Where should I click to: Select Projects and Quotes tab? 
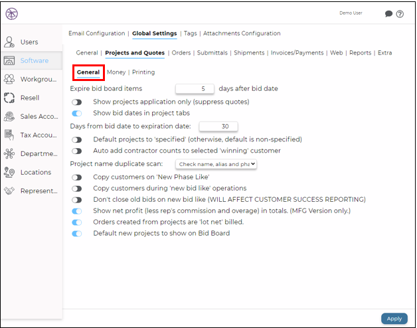pos(135,52)
